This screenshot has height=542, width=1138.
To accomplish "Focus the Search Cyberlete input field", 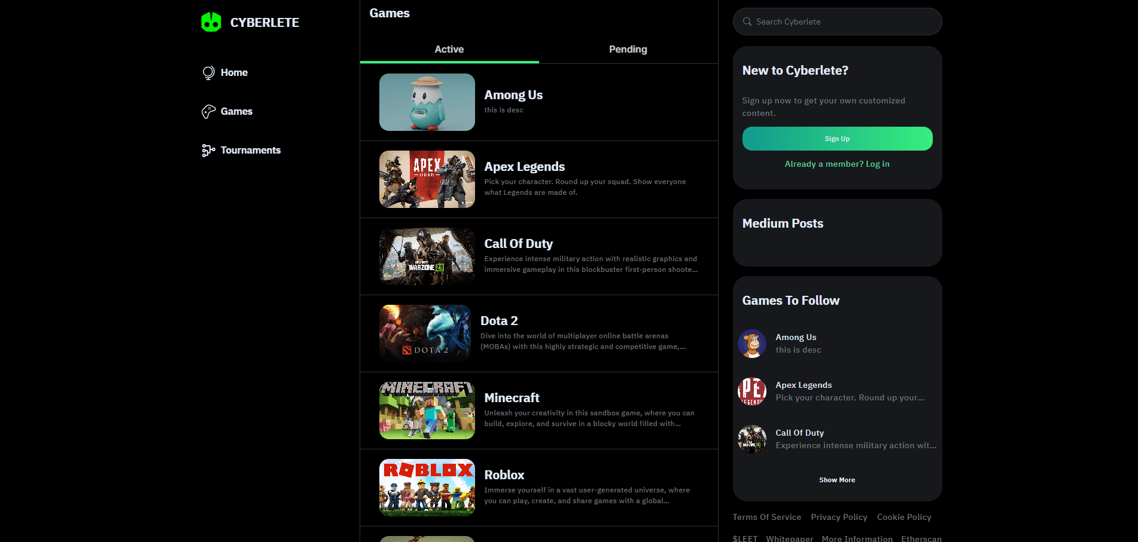I will pos(838,22).
